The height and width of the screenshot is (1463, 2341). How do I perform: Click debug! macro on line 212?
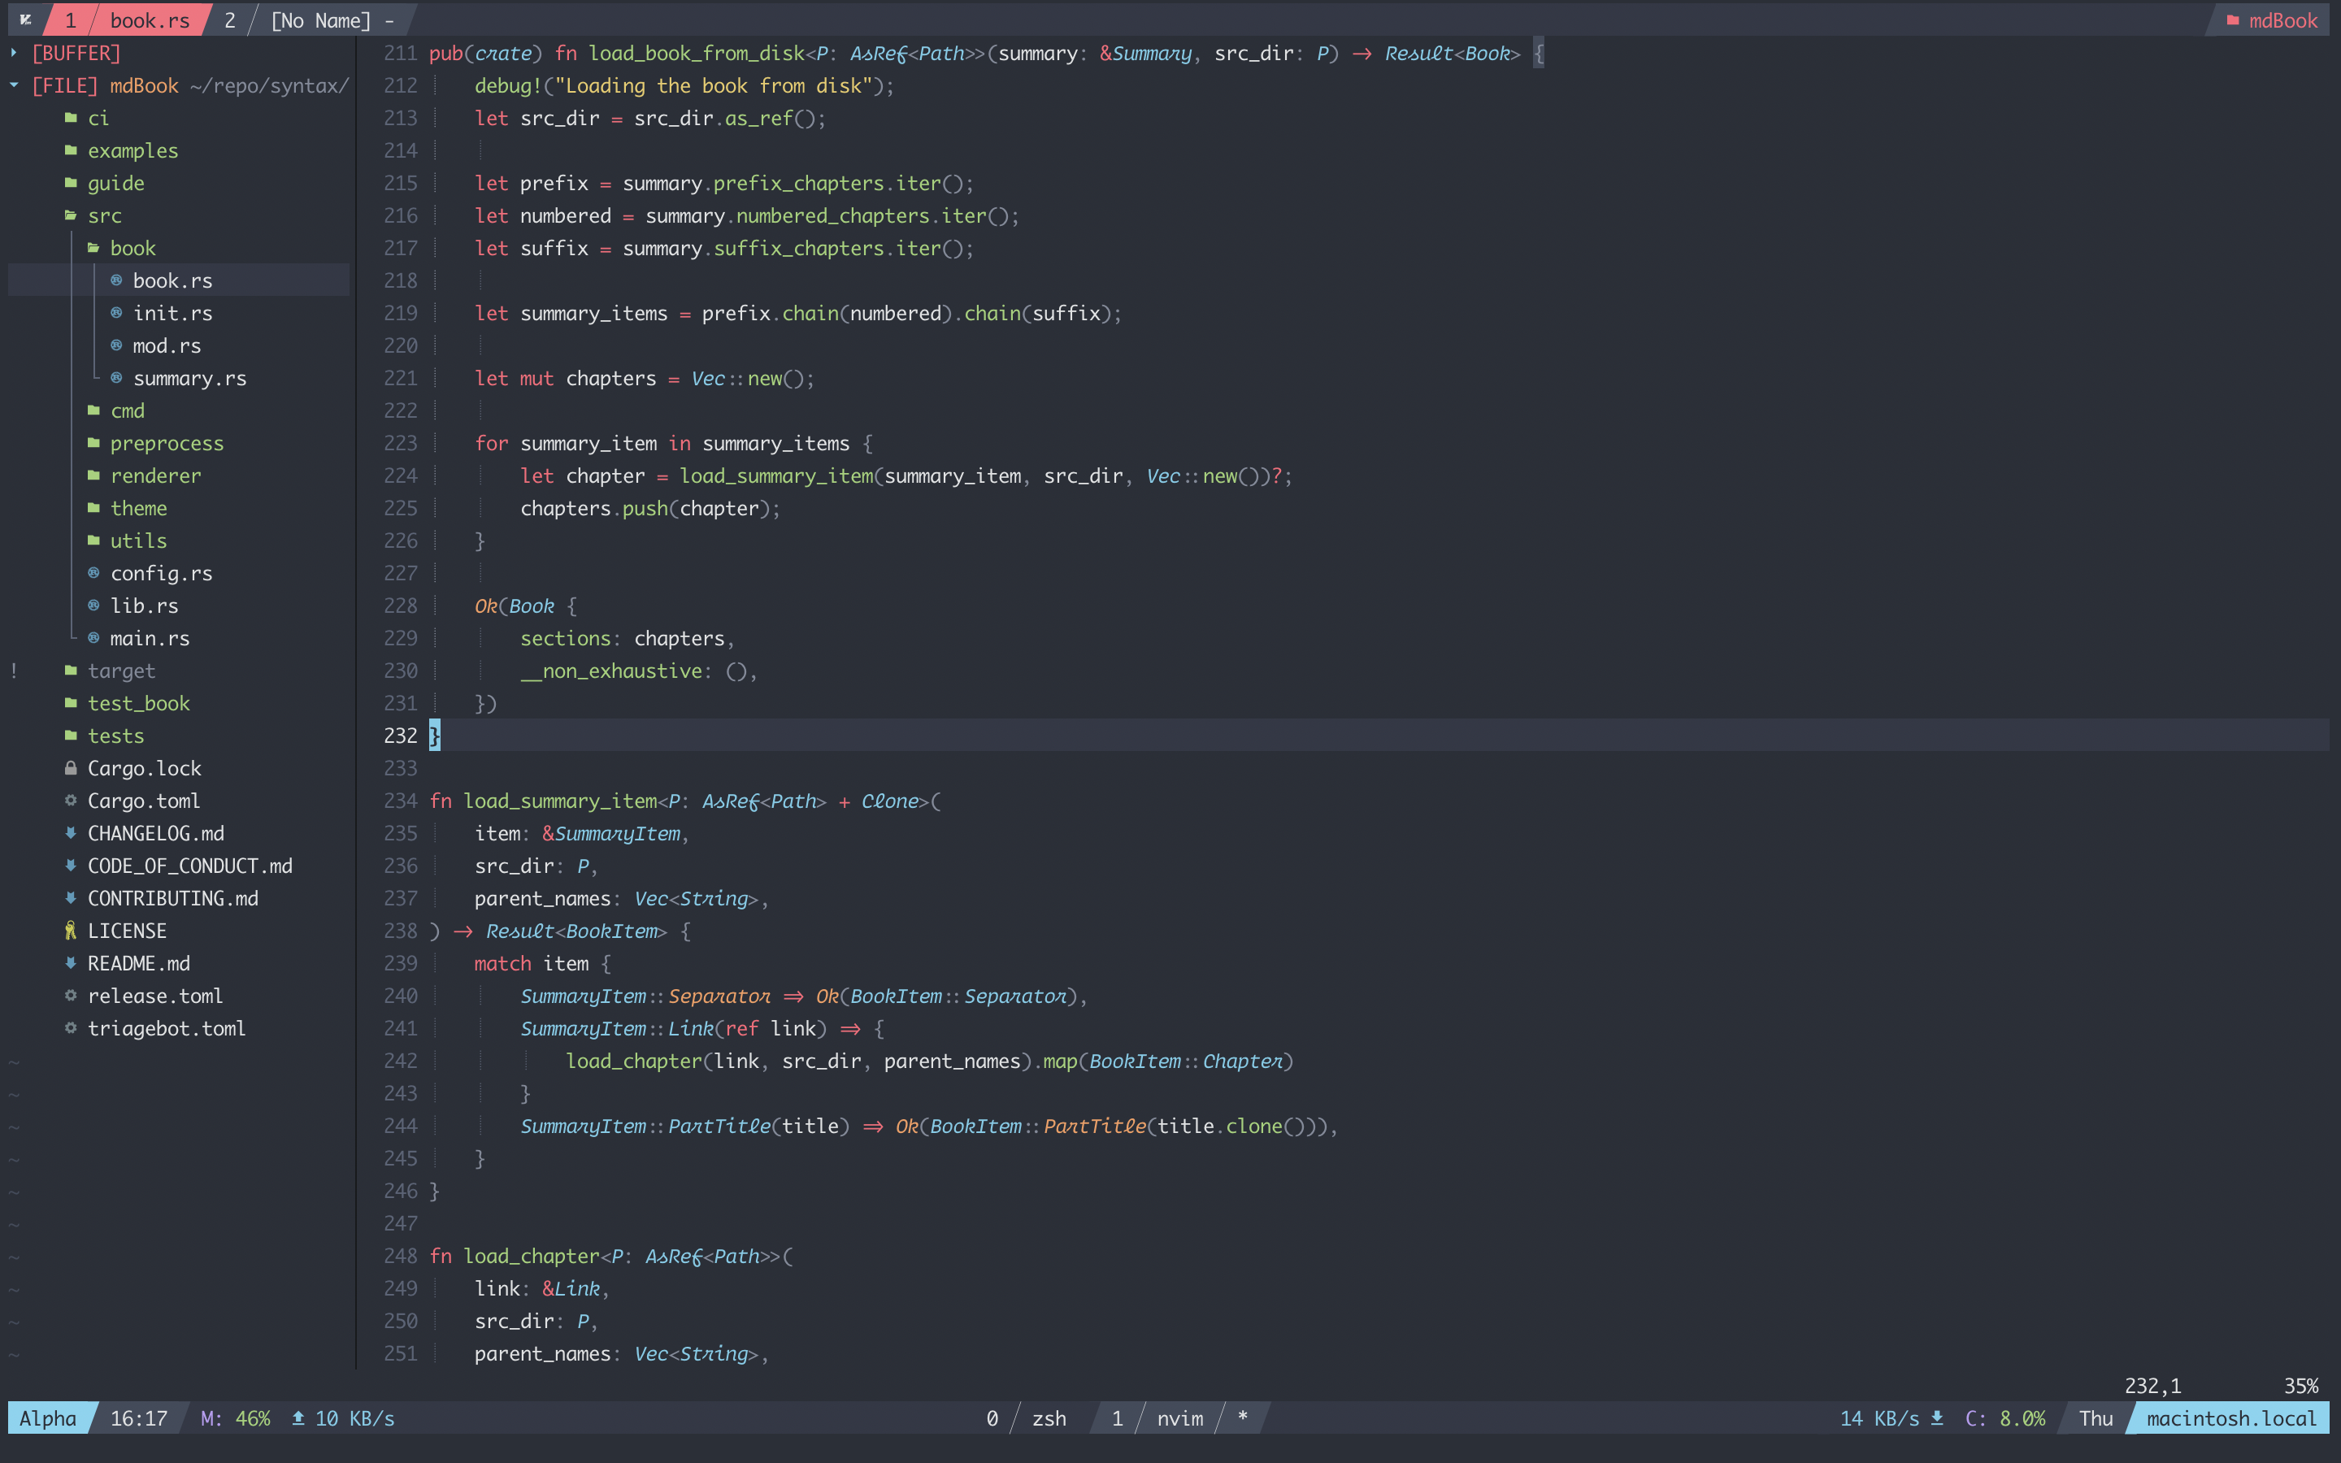pyautogui.click(x=508, y=86)
